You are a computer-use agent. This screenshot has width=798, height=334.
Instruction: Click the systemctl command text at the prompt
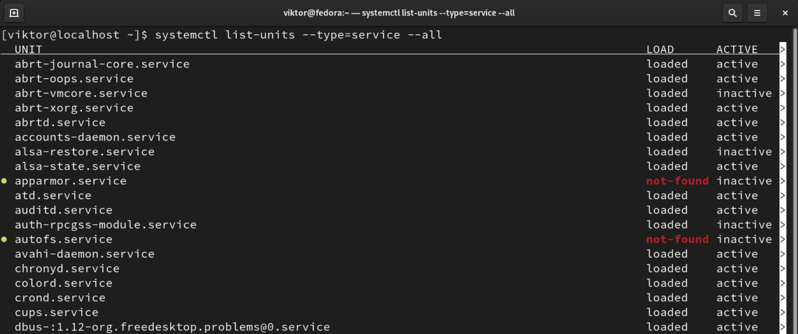coord(298,35)
